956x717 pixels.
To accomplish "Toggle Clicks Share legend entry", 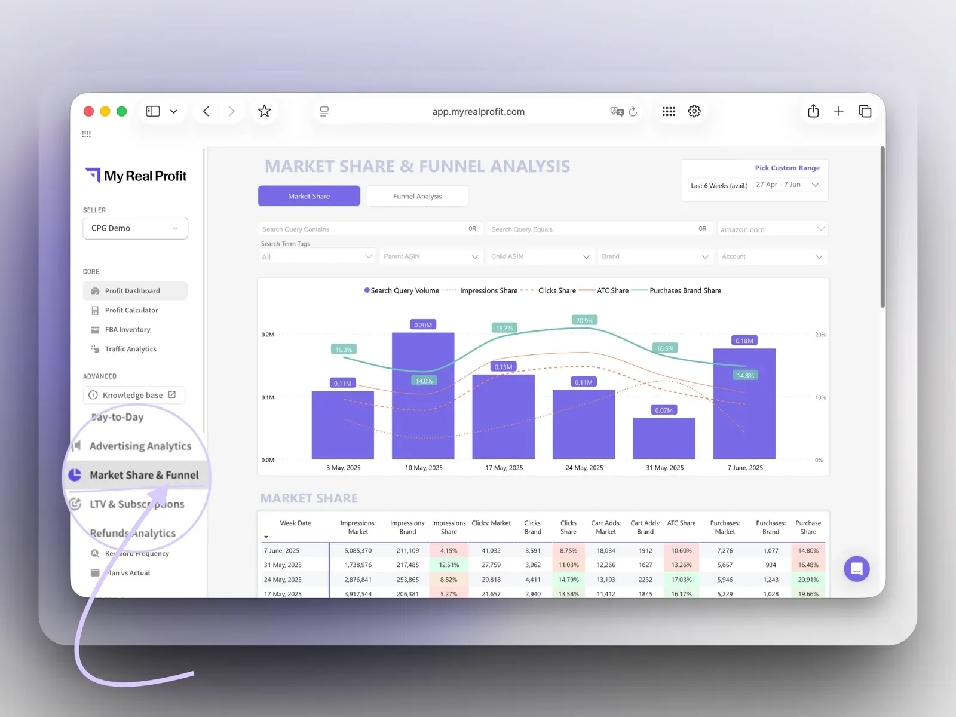I will (x=548, y=290).
